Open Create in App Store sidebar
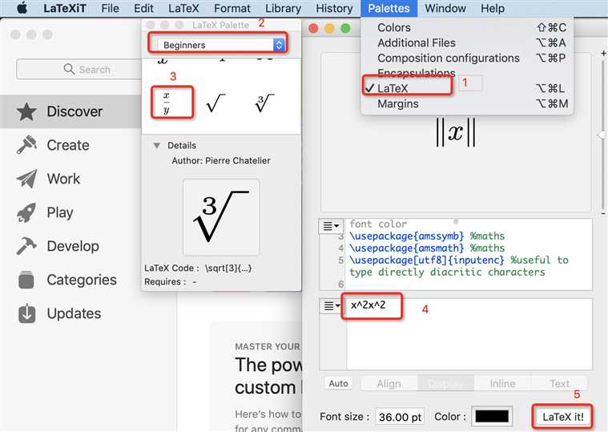The image size is (608, 432). (70, 145)
